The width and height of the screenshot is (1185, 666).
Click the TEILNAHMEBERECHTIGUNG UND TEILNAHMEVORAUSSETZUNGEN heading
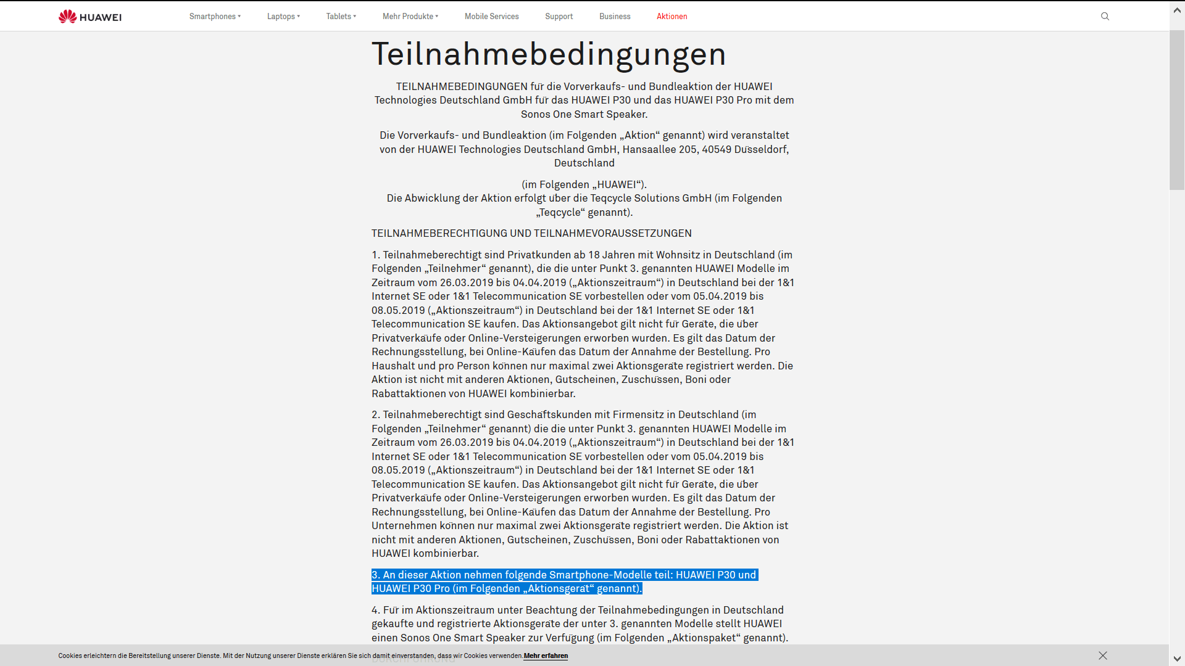pyautogui.click(x=531, y=233)
